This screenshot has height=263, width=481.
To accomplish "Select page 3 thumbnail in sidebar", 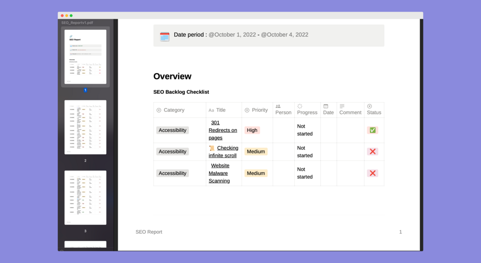I will click(85, 197).
